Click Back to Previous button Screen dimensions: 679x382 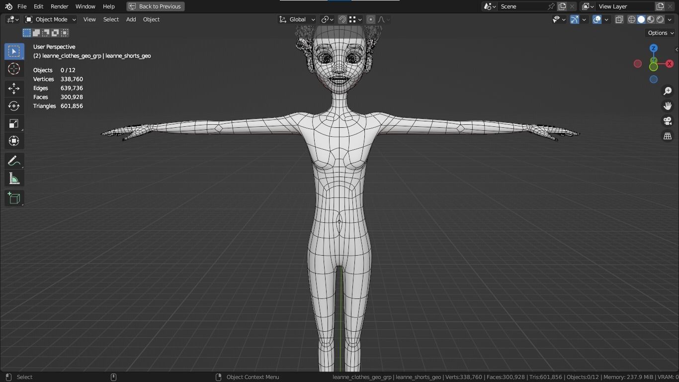[156, 6]
